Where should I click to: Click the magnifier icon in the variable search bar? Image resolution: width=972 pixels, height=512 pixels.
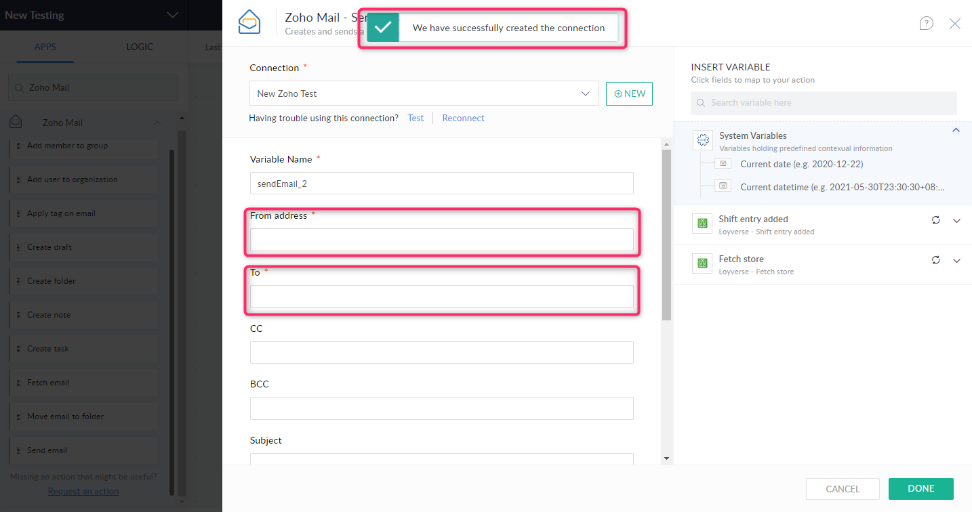[x=700, y=102]
